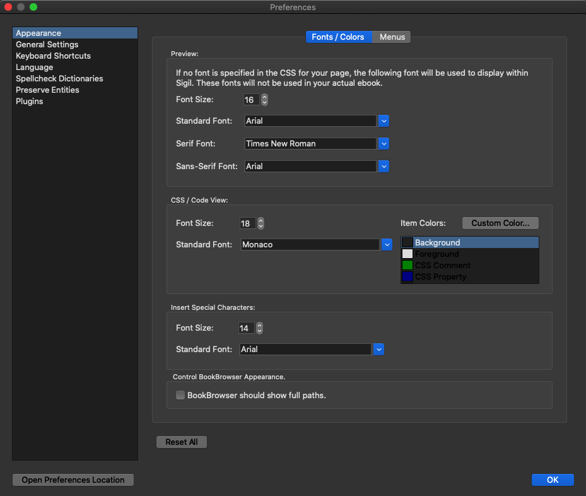Click the Custom Color... button
Viewport: 586px width, 496px height.
pyautogui.click(x=500, y=223)
